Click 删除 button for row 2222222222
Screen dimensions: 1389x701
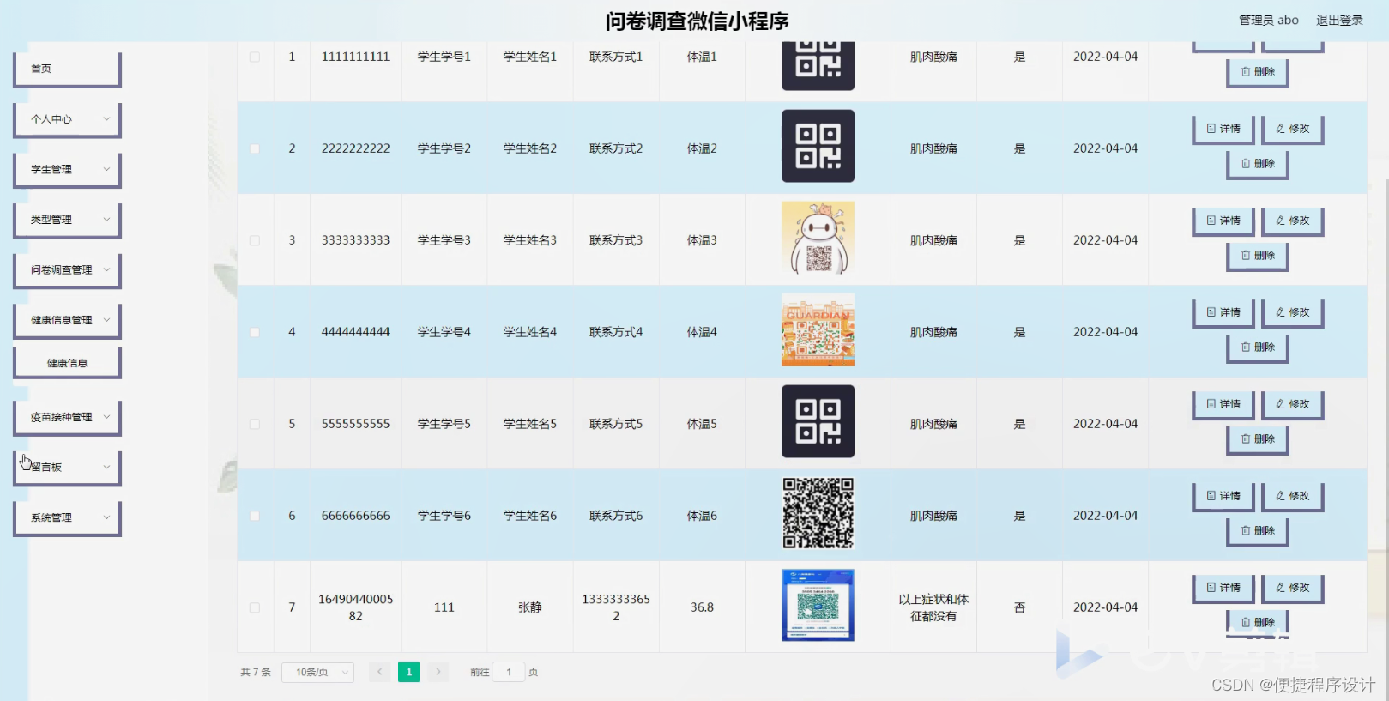coord(1258,163)
